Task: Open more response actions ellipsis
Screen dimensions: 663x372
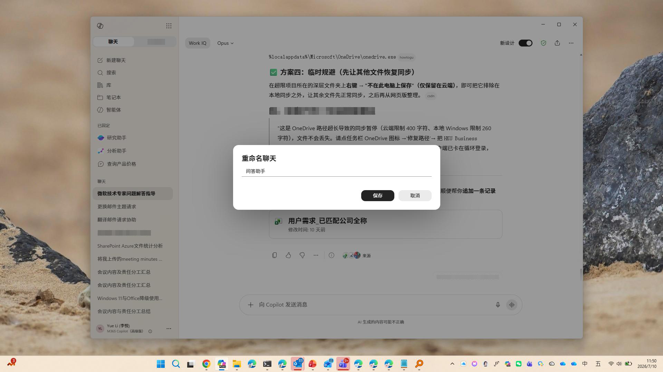Action: [x=316, y=255]
